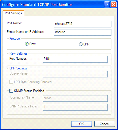The height and width of the screenshot is (130, 118).
Task: Click the SNMP Device Index field
Action: coord(75,107)
